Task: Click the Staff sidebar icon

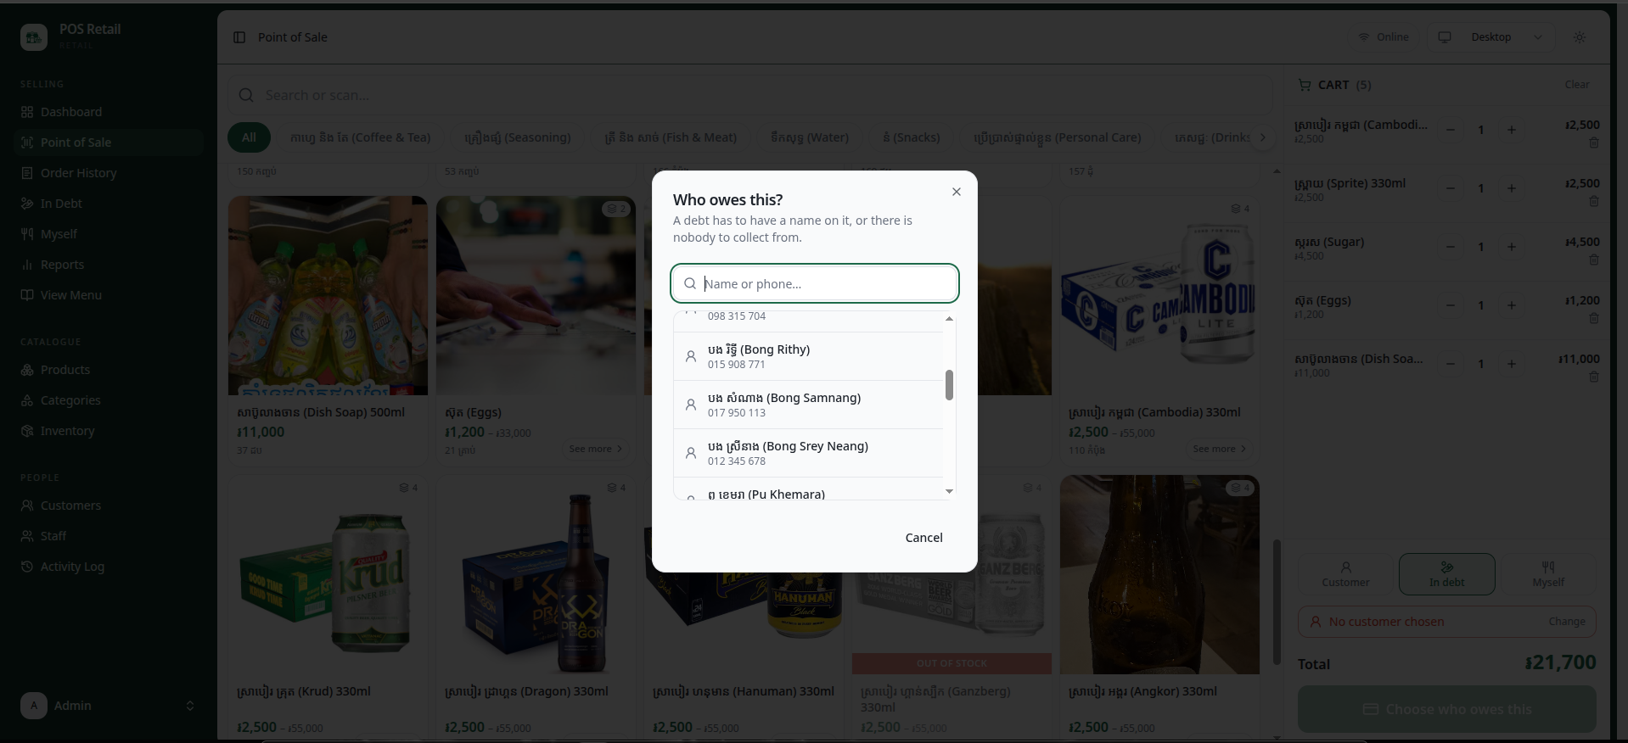Action: pyautogui.click(x=27, y=536)
